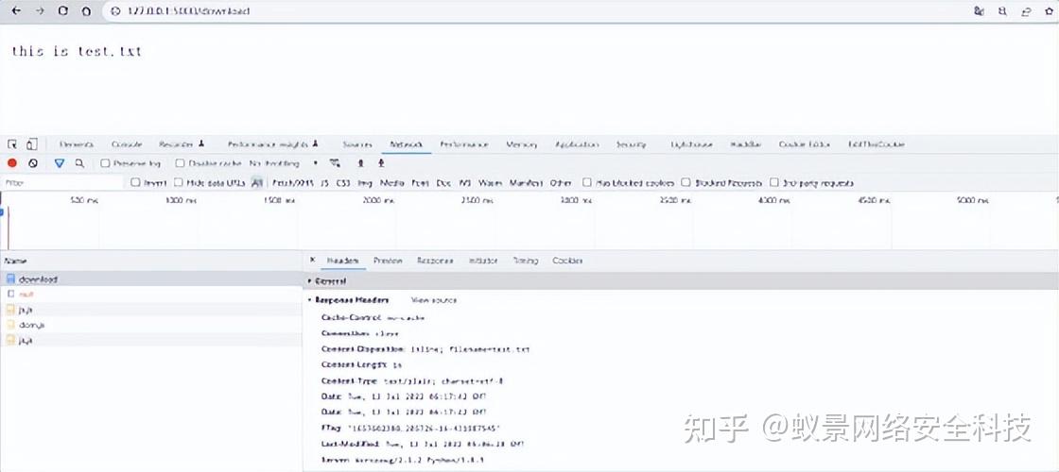Filter requests by Fetch/XHR

293,182
